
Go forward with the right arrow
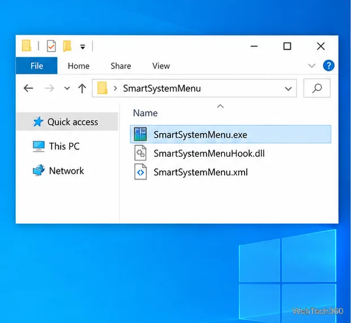(49, 88)
